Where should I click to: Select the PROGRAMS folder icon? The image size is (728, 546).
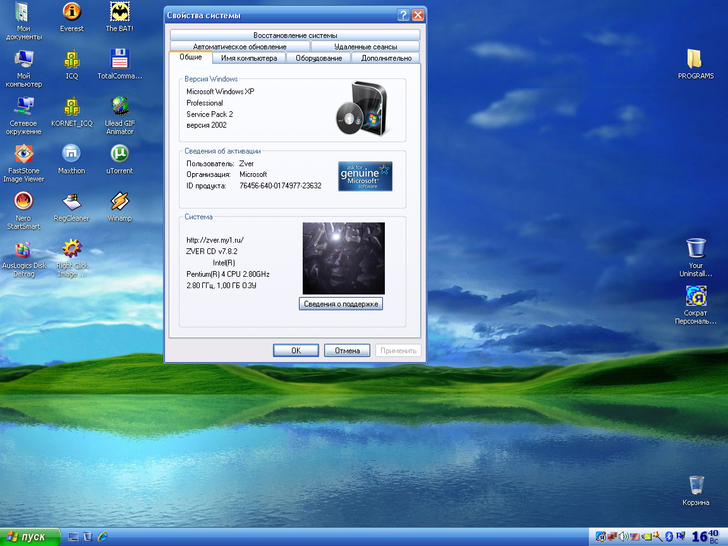click(696, 64)
